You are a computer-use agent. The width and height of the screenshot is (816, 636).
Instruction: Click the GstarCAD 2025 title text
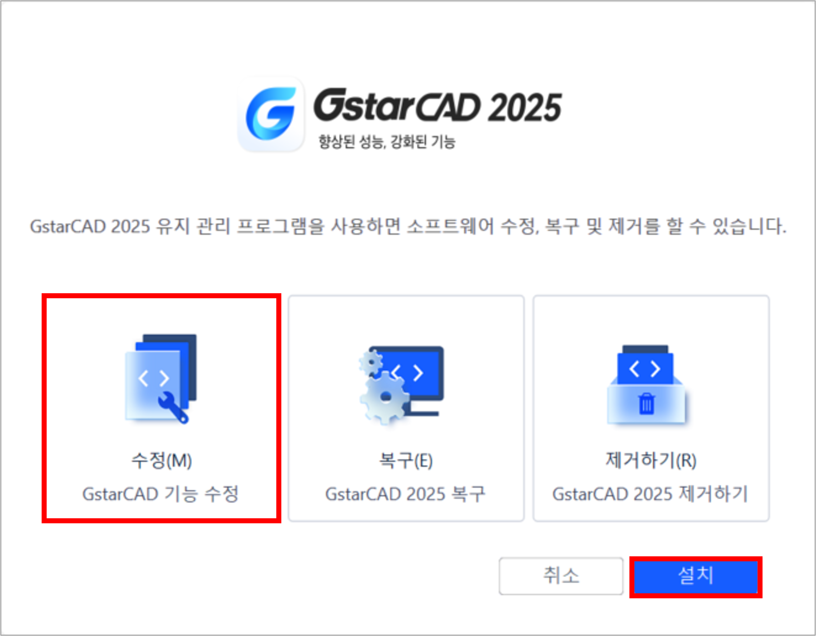[437, 106]
